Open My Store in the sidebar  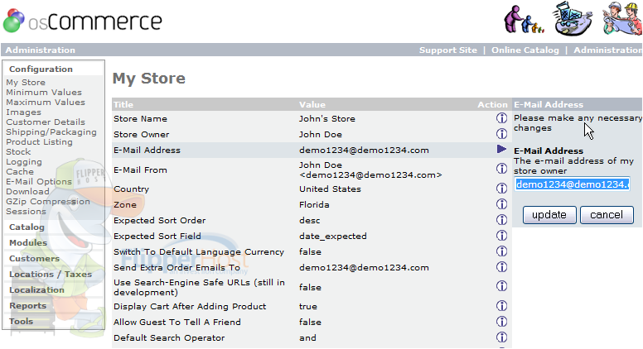pyautogui.click(x=26, y=83)
